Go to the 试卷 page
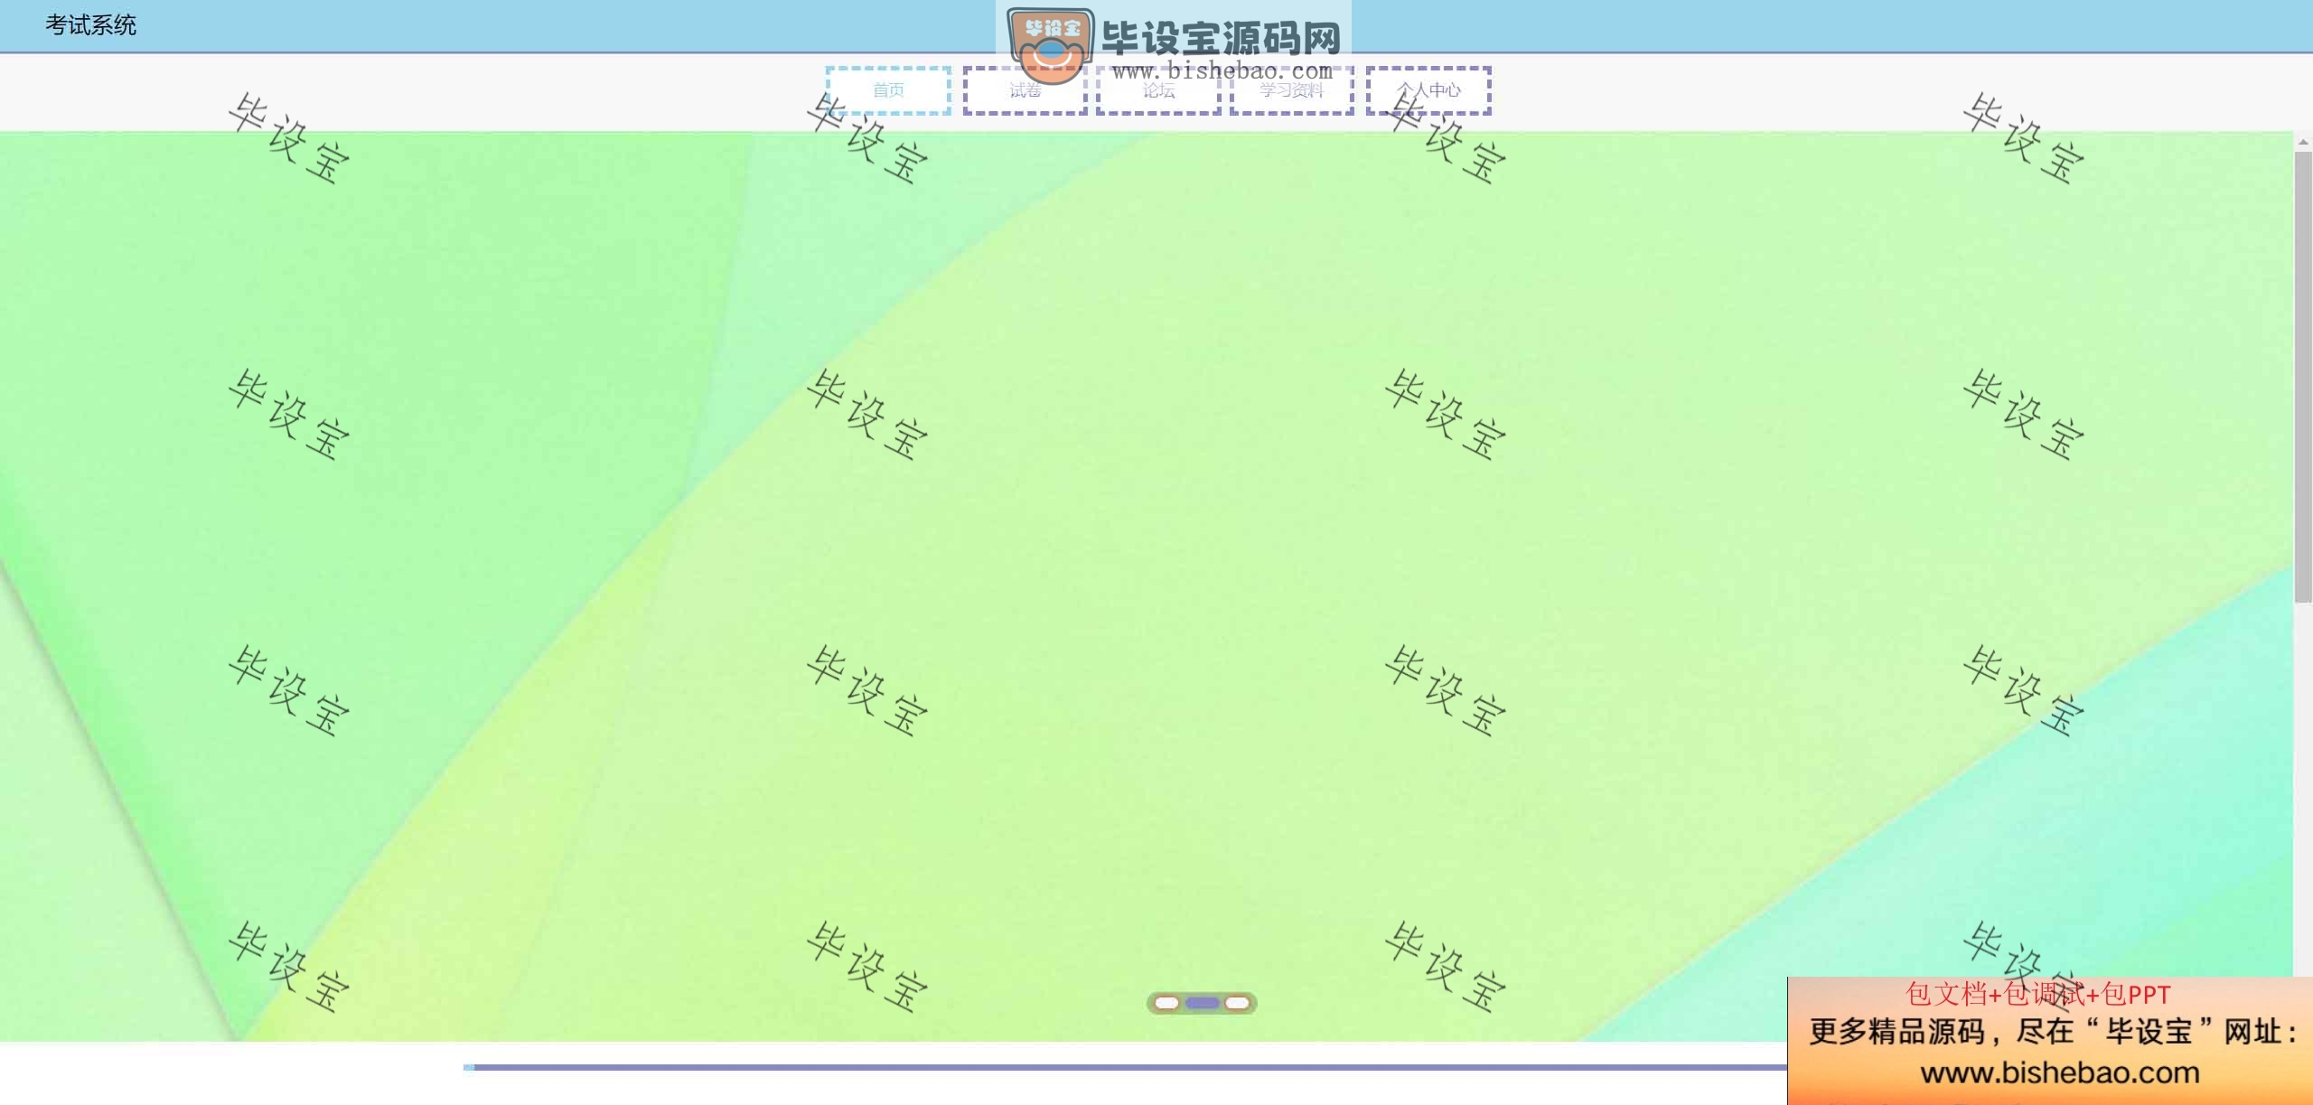This screenshot has height=1105, width=2313. (1025, 90)
